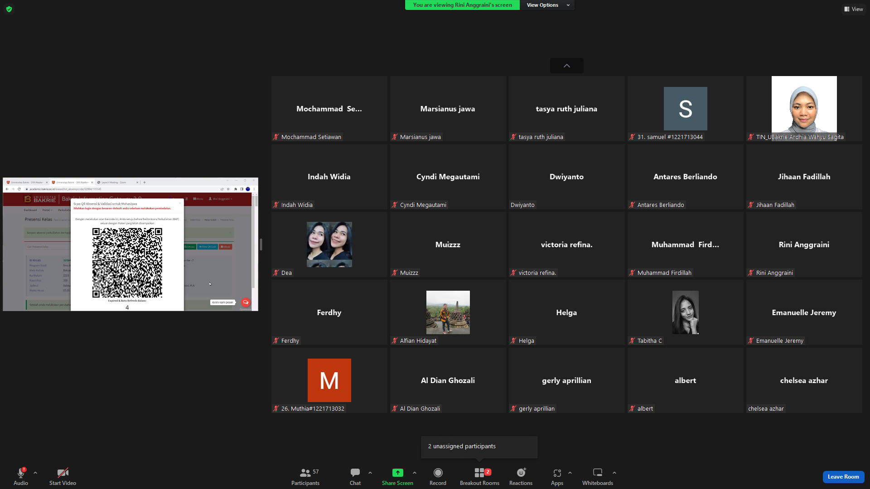Click the muted mic icon for Muizzz
The image size is (870, 489).
point(395,273)
